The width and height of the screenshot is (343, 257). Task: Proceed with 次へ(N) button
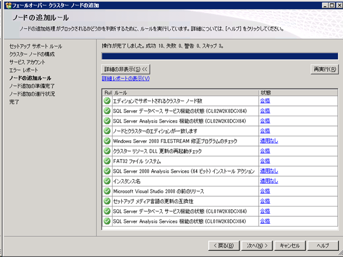click(257, 246)
